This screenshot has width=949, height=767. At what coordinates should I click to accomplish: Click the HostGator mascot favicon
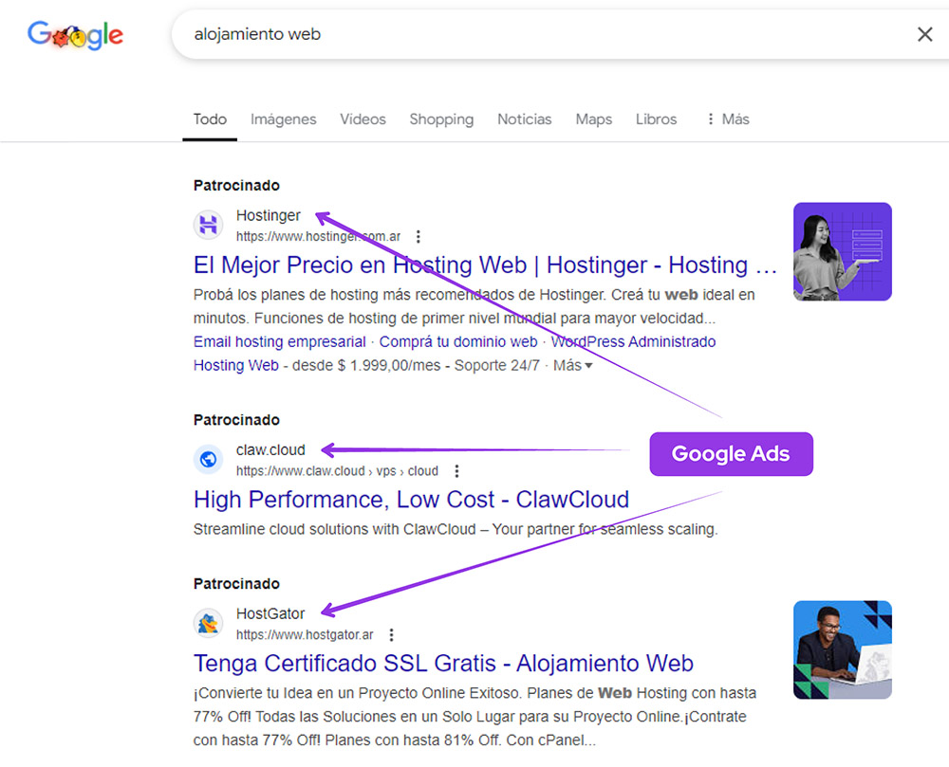click(x=208, y=623)
